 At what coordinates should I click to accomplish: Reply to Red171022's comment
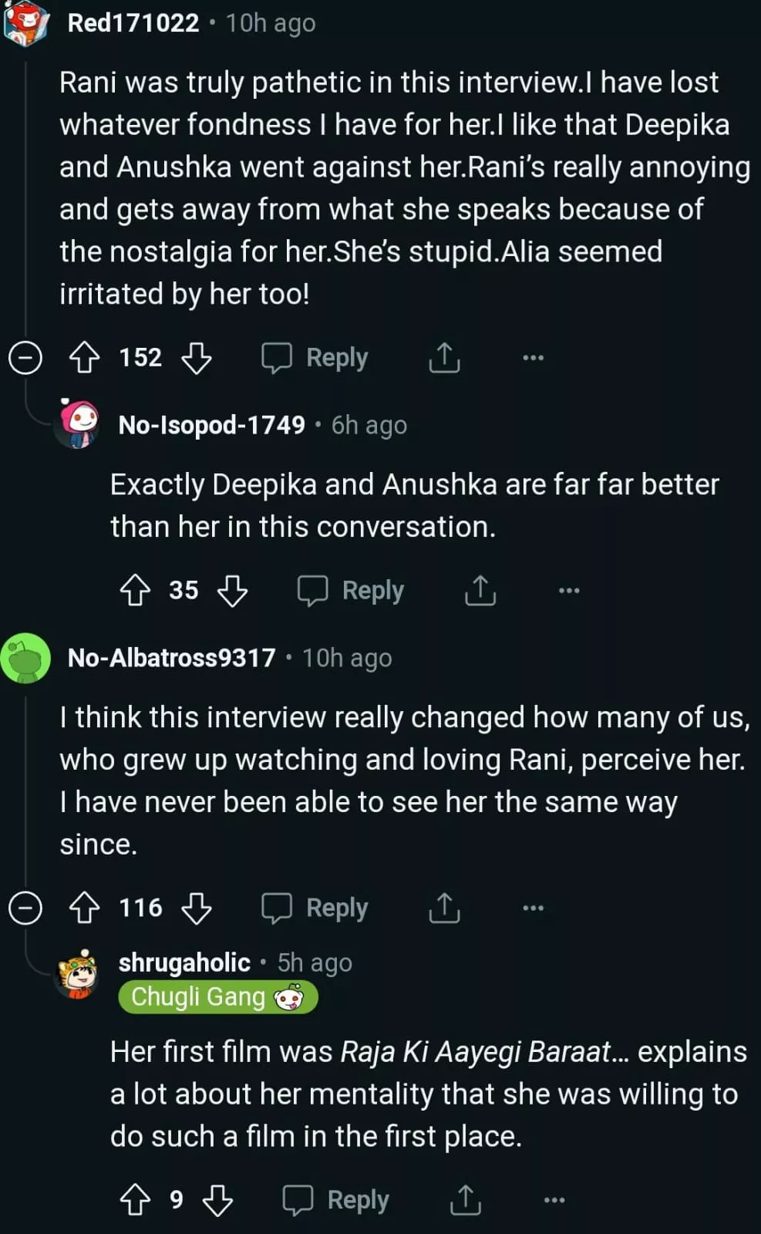click(x=315, y=358)
